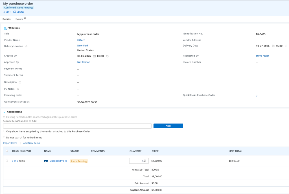The width and height of the screenshot is (289, 194).
Task: Click the Edit pencil link
Action: 7,12
